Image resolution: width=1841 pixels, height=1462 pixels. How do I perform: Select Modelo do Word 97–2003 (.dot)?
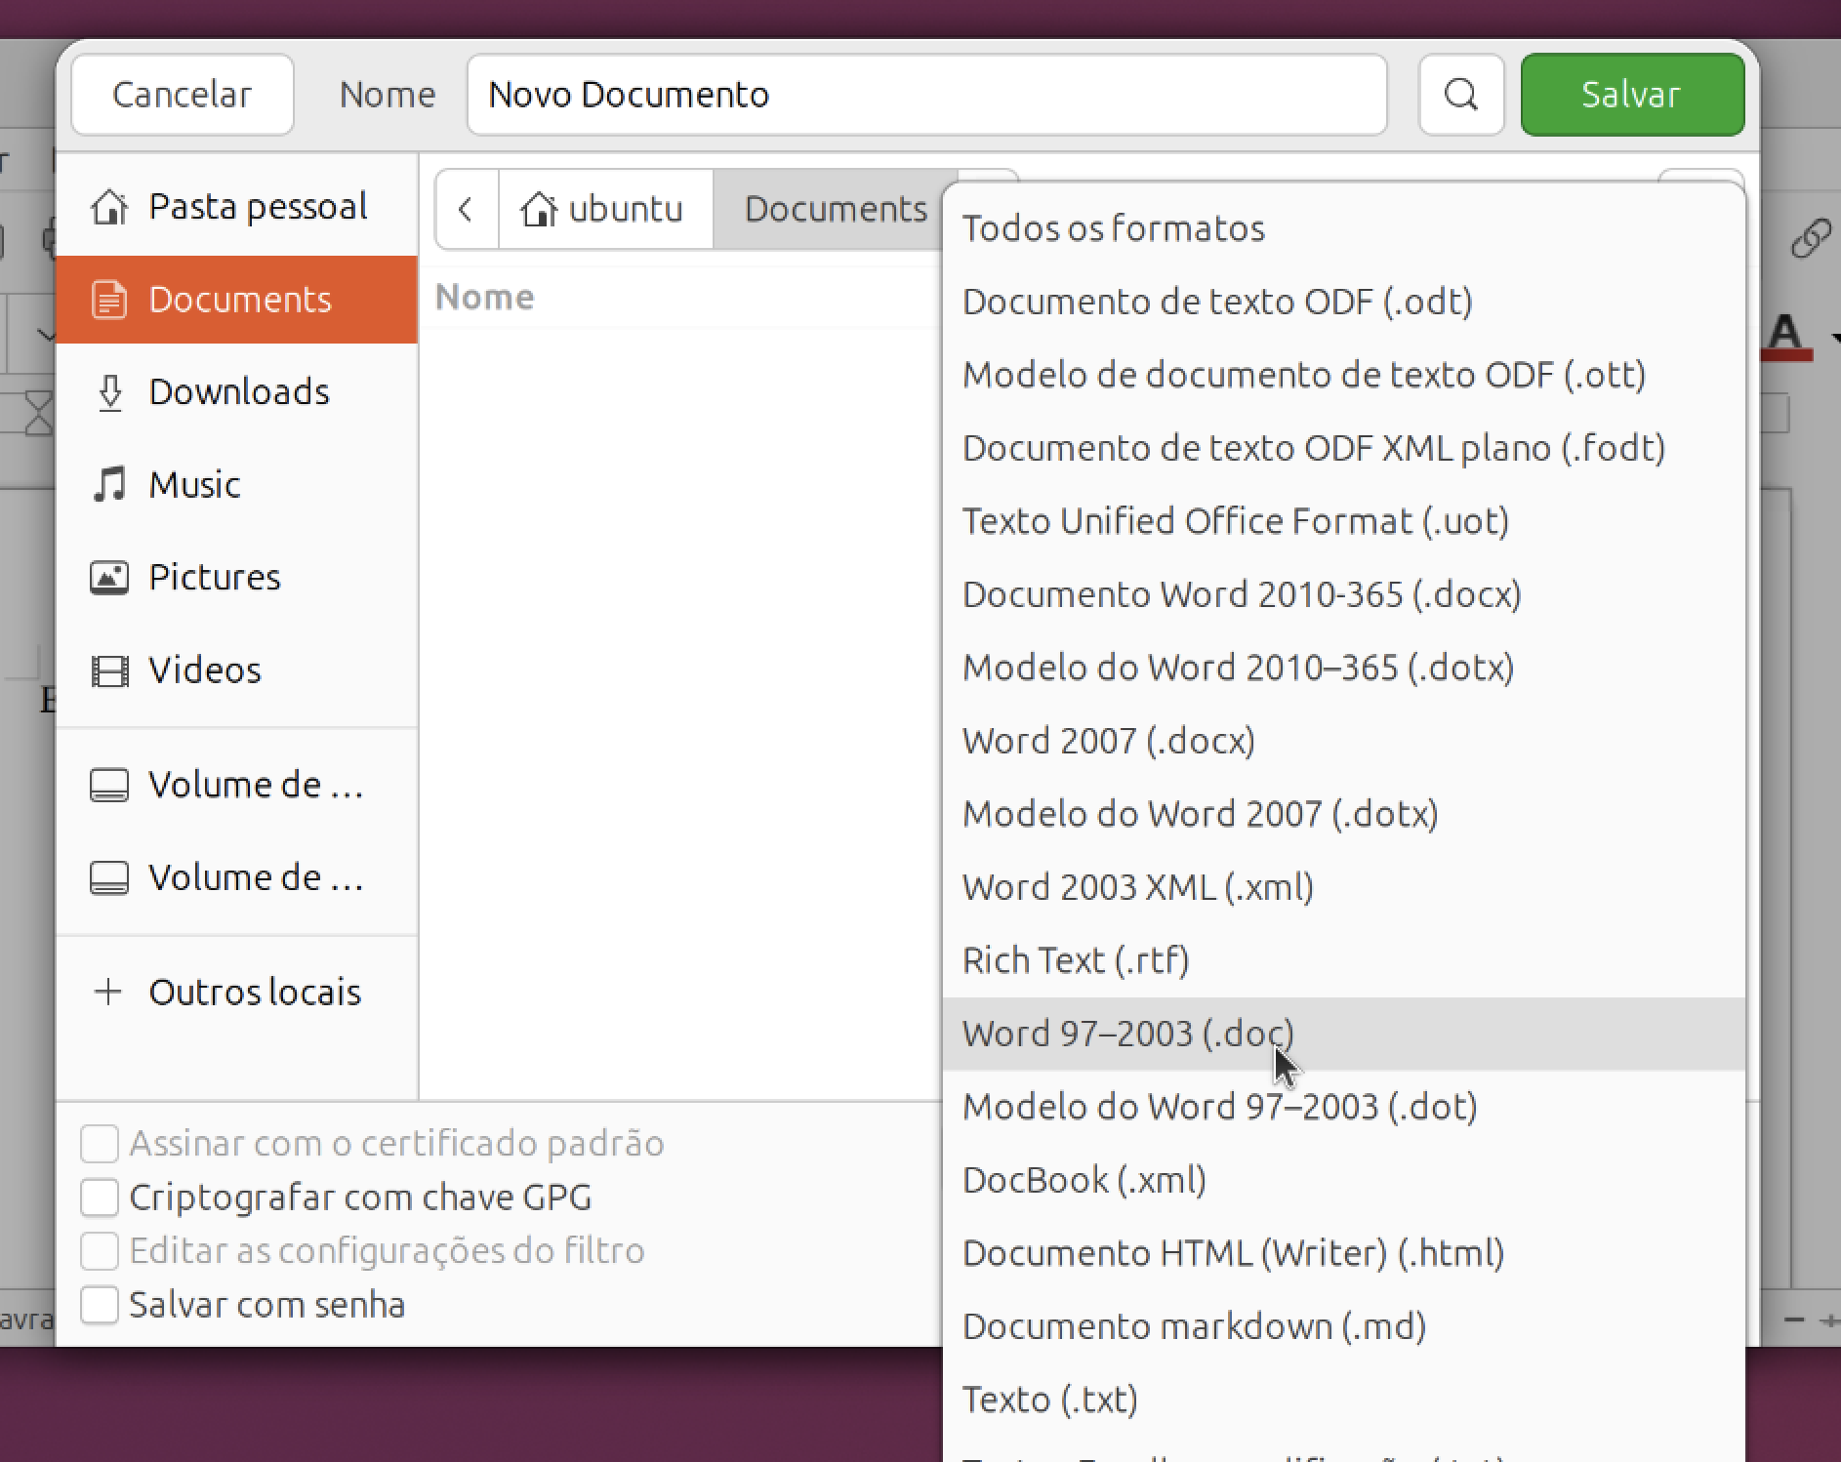(1343, 1107)
